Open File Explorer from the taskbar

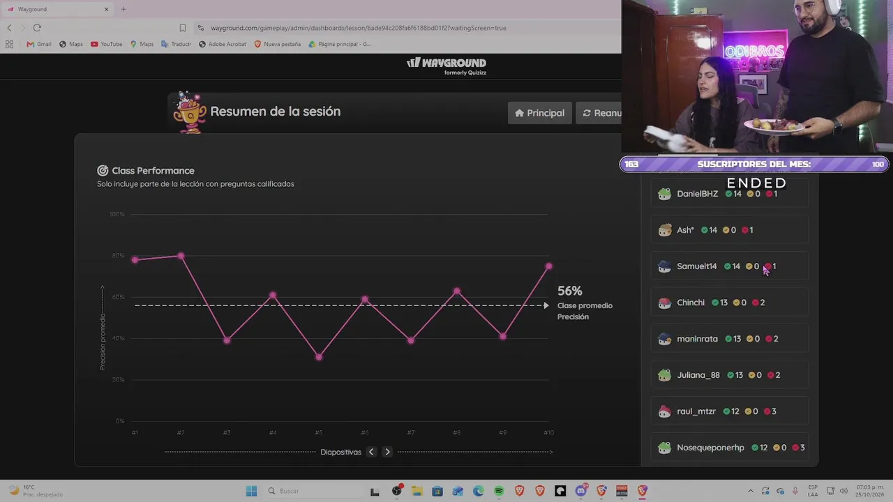pyautogui.click(x=417, y=491)
